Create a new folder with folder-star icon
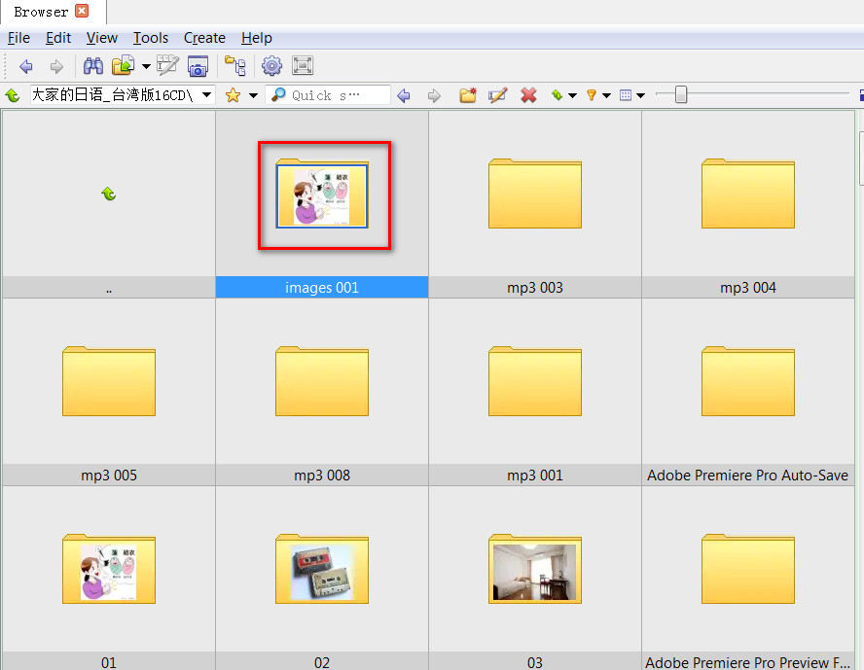The image size is (864, 670). click(468, 95)
